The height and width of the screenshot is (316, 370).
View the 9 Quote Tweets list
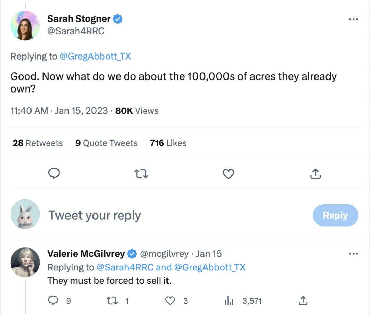tap(106, 143)
